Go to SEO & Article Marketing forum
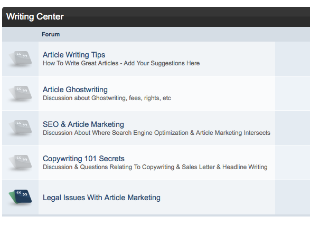Screen dimensions: 310x236 coord(83,124)
